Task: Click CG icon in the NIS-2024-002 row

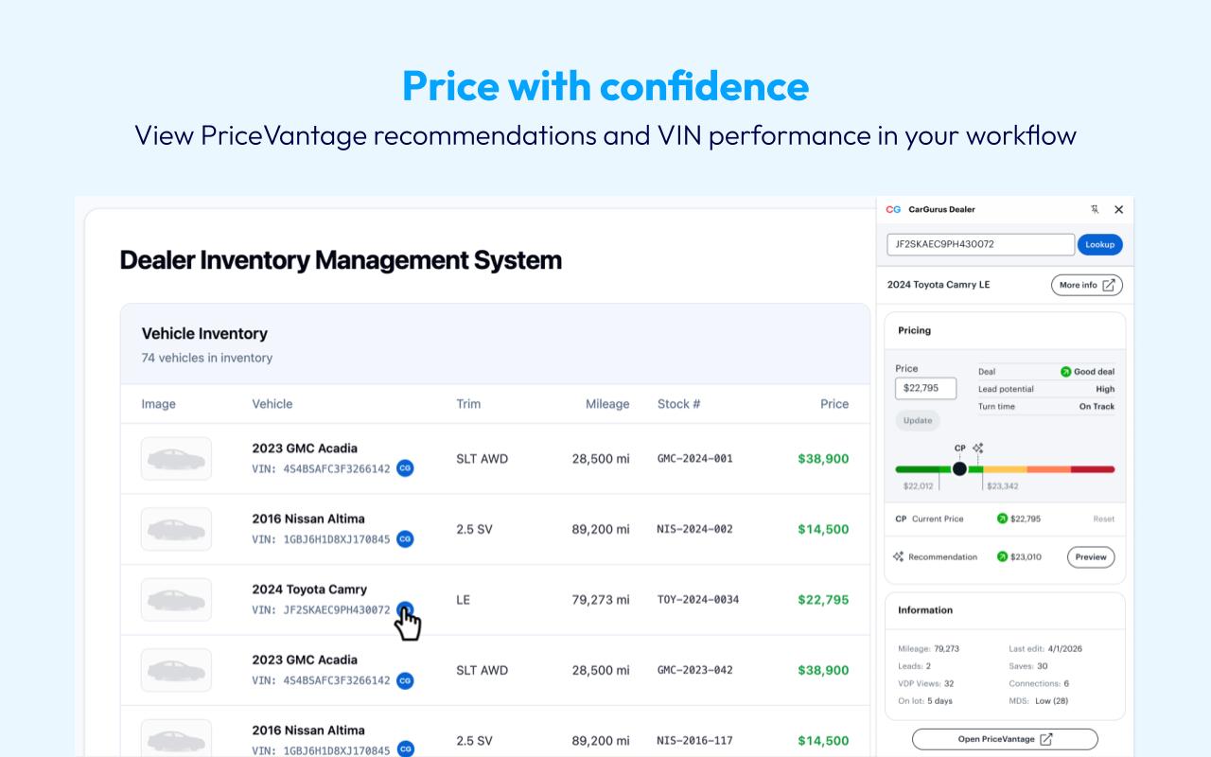Action: coord(405,539)
